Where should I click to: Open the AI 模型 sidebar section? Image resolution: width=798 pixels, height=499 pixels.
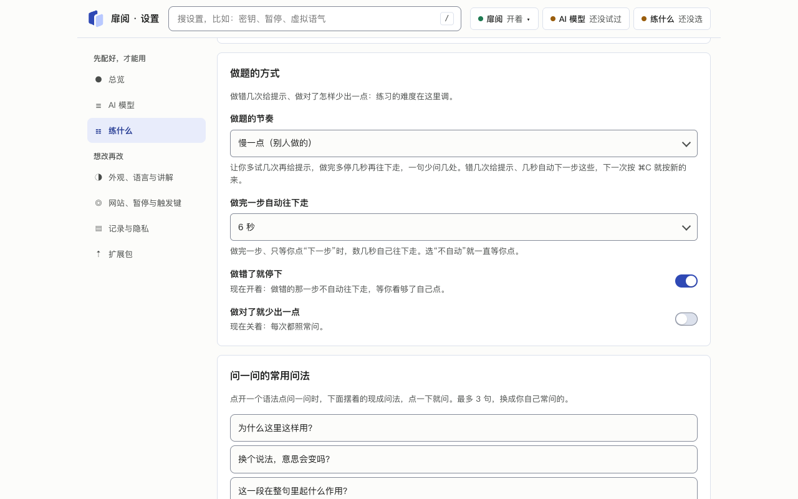(147, 105)
